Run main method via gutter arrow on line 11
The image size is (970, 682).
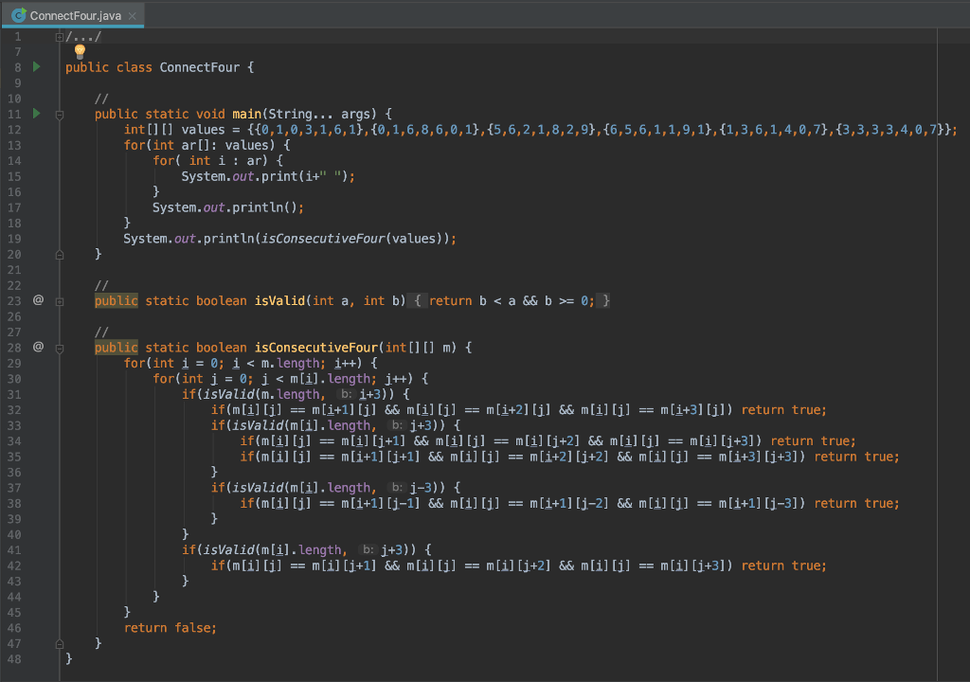pyautogui.click(x=37, y=114)
